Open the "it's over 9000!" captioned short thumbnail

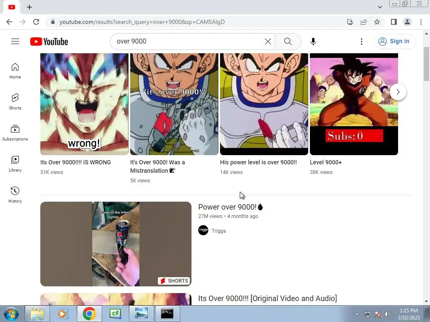[174, 104]
